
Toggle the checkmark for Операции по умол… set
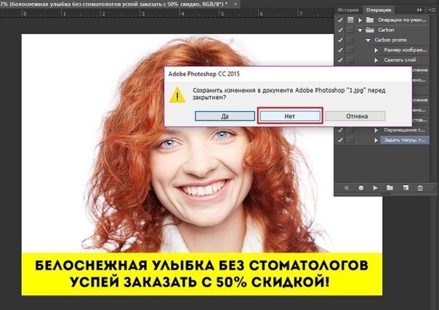coord(340,20)
